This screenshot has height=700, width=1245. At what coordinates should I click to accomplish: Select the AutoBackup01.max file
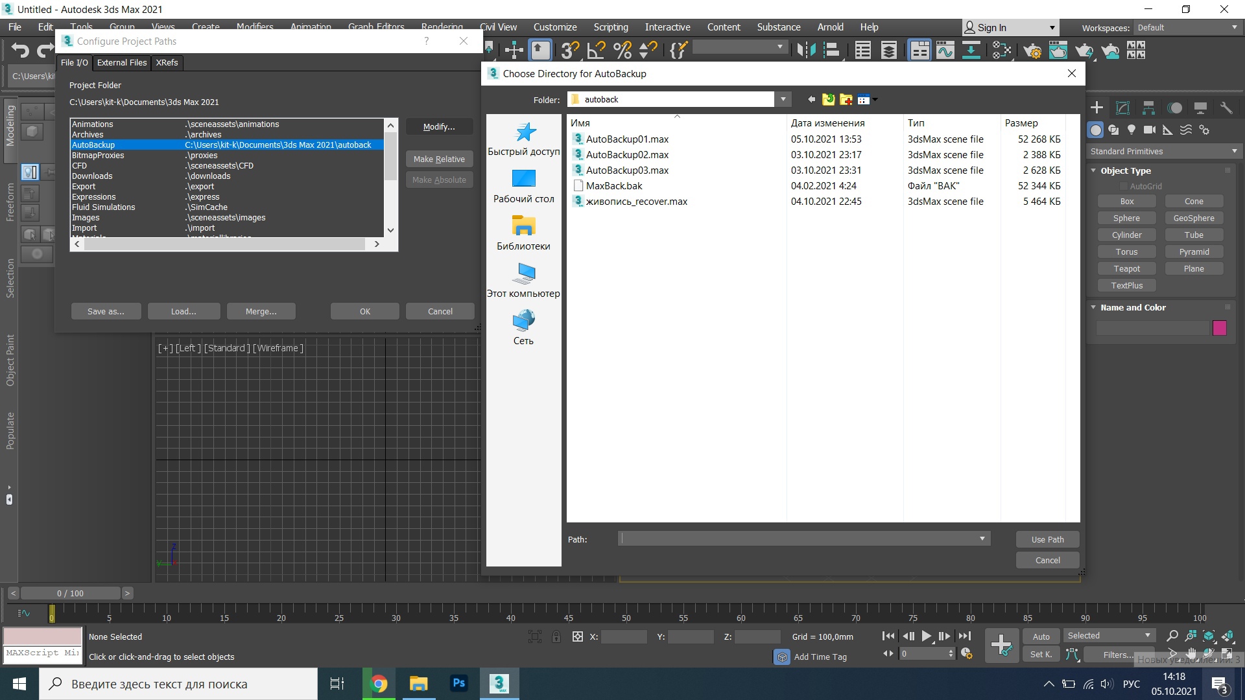[x=627, y=139]
